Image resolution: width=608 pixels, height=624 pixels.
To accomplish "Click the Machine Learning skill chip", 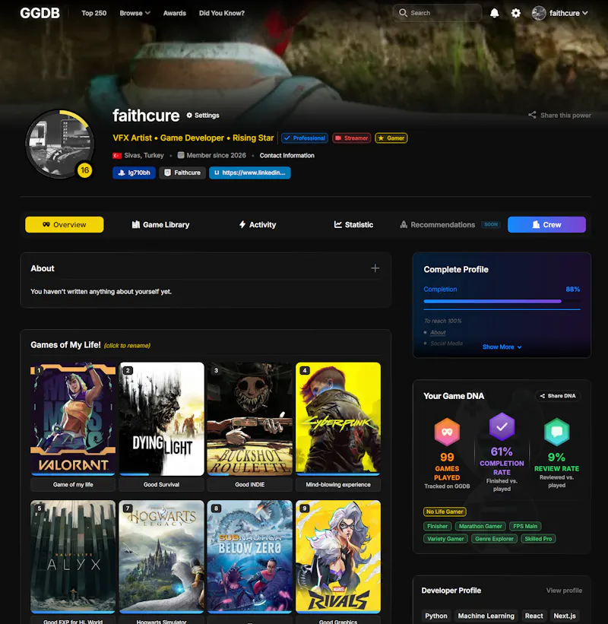I will coord(486,616).
